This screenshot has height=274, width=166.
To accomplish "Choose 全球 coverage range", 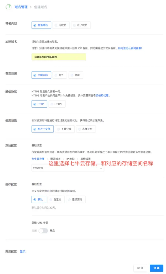I will click(x=76, y=75).
